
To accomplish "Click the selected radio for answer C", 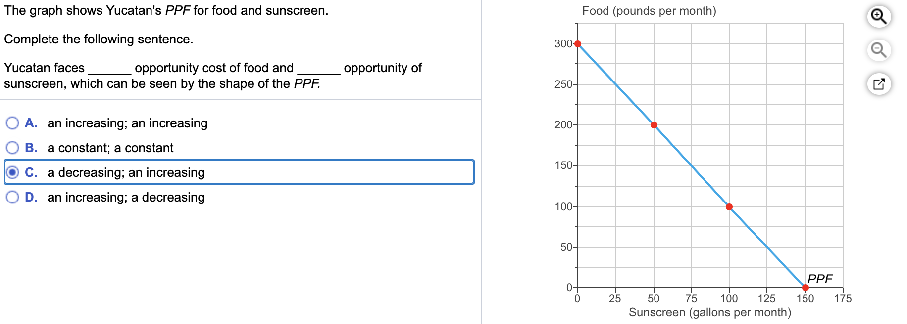I will pyautogui.click(x=12, y=172).
